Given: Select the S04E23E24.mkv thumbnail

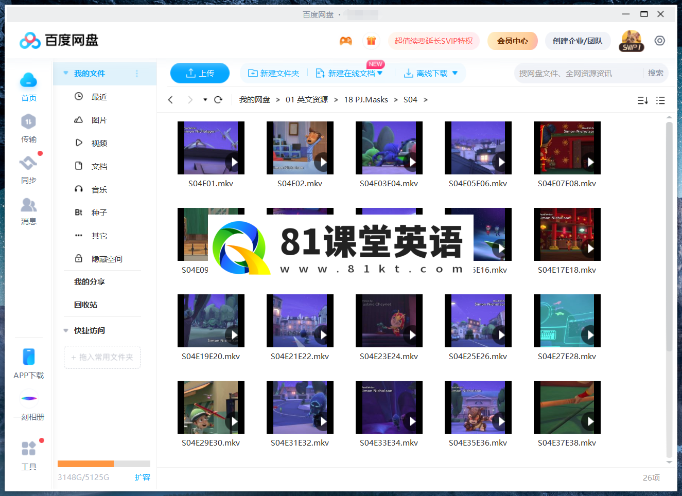Looking at the screenshot, I should (x=389, y=321).
